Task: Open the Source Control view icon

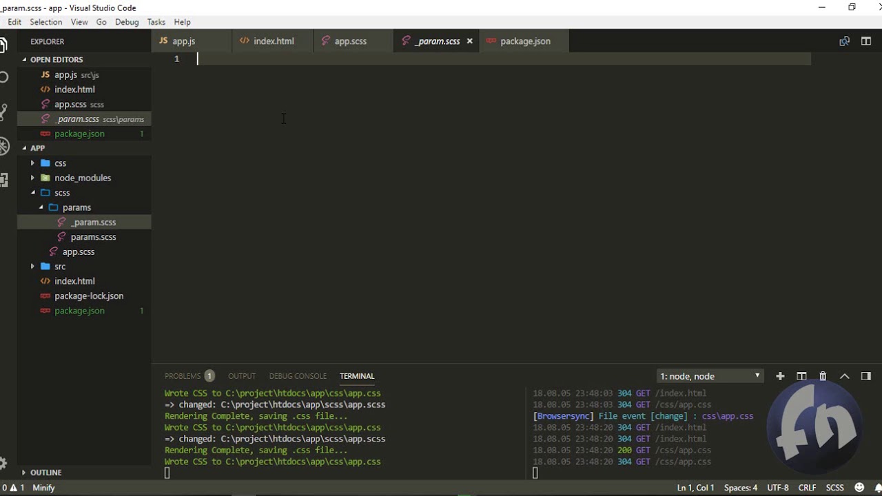Action: (3, 112)
